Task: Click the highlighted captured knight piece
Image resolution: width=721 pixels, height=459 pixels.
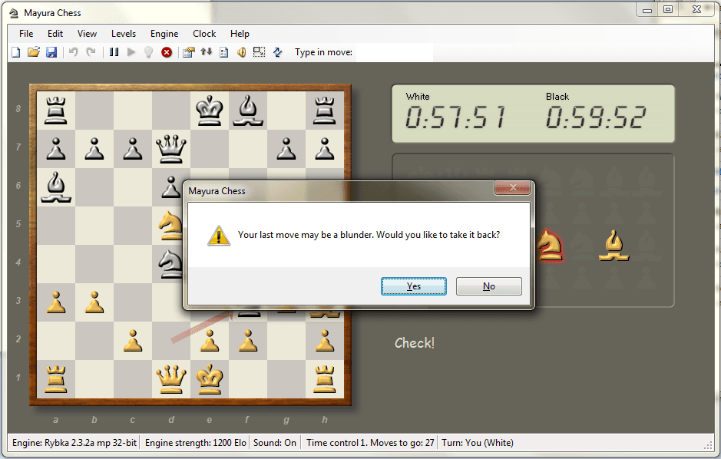Action: pyautogui.click(x=550, y=246)
